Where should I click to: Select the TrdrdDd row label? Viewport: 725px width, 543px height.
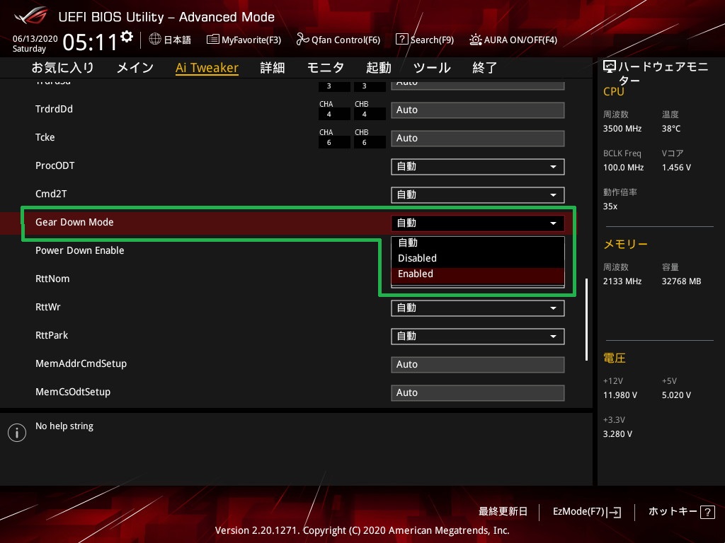point(54,109)
